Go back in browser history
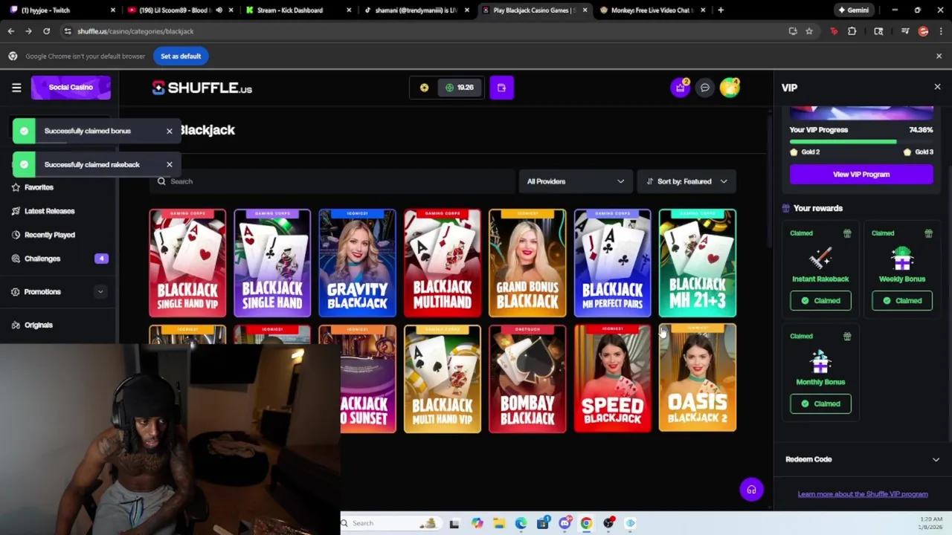 click(10, 31)
